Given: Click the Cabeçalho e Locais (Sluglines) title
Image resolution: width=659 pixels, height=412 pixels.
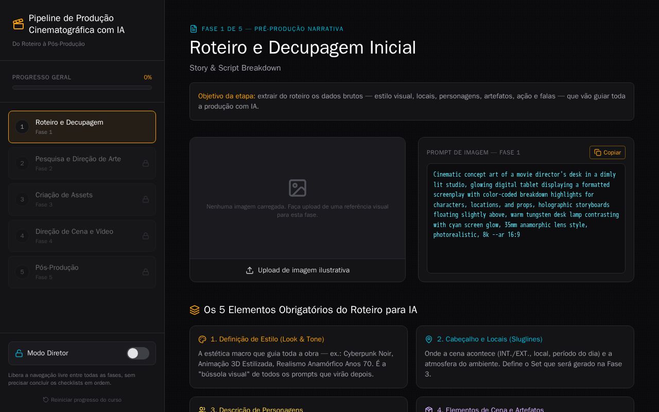Looking at the screenshot, I should coord(490,339).
